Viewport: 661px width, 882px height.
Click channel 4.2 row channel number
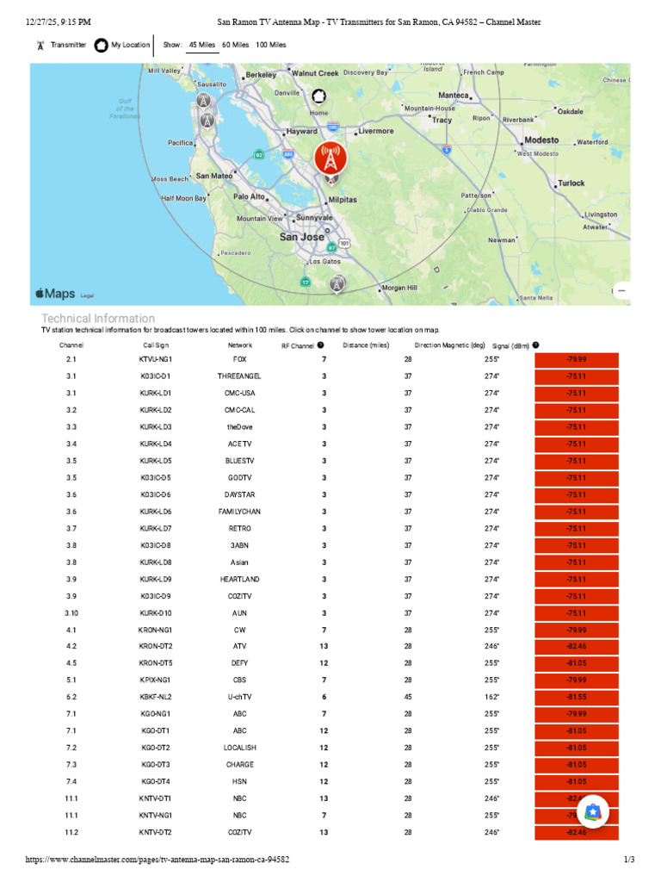pyautogui.click(x=71, y=646)
